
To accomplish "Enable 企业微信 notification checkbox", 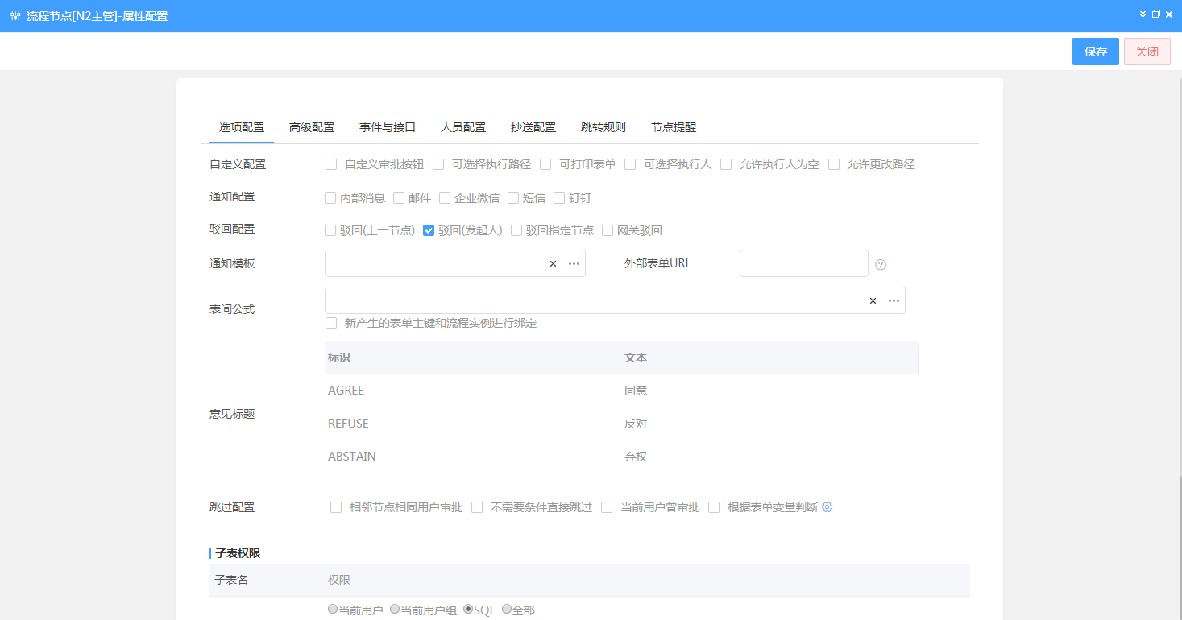I will coord(445,198).
